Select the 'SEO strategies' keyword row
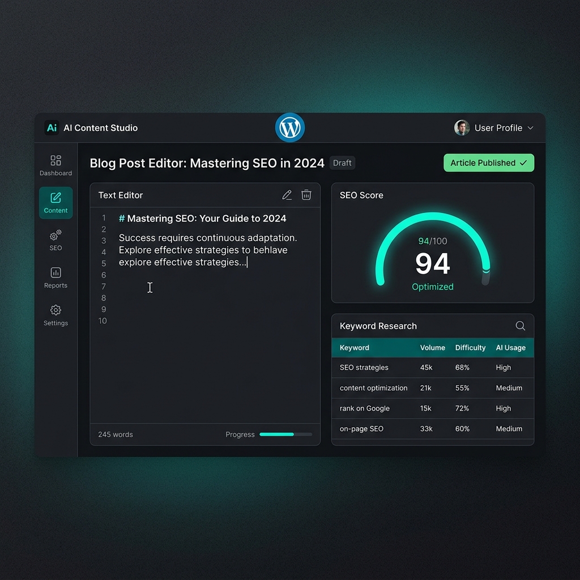This screenshot has width=580, height=580. tap(433, 367)
